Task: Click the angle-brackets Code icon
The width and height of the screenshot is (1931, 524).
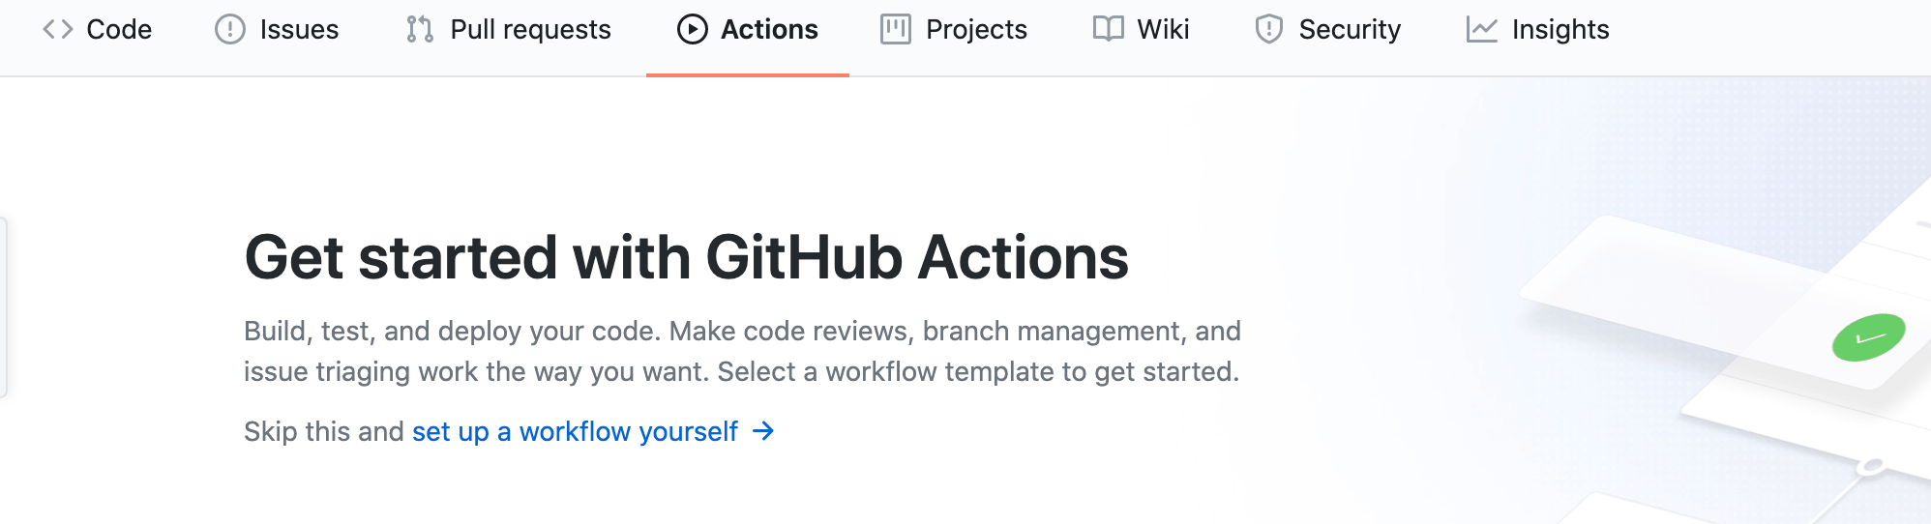Action: tap(58, 29)
